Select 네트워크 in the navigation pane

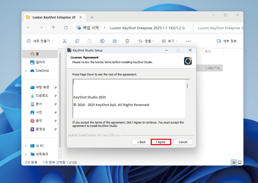pyautogui.click(x=40, y=154)
